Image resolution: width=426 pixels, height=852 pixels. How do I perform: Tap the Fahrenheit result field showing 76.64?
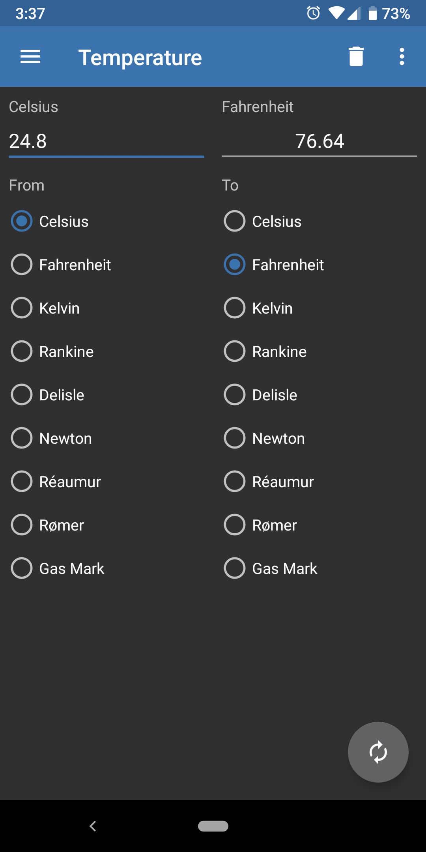(319, 141)
